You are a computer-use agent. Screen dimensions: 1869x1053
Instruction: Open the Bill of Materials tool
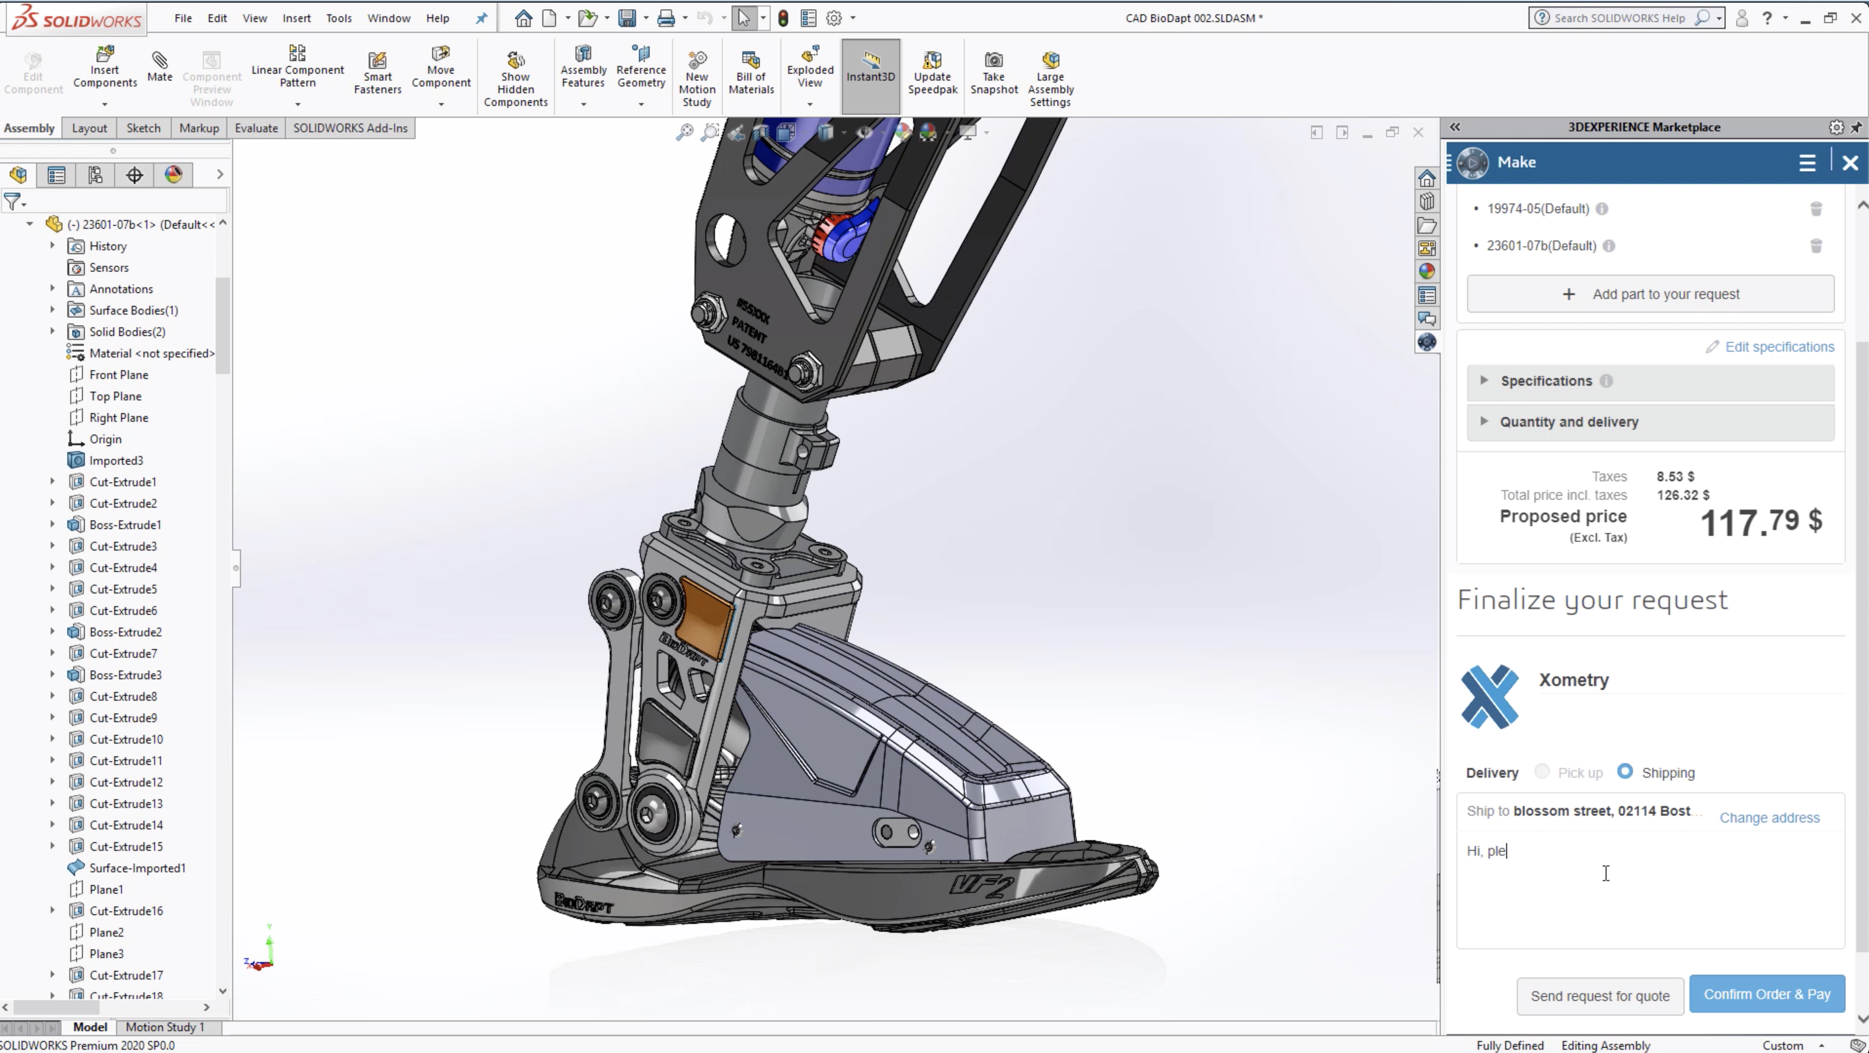pyautogui.click(x=751, y=73)
